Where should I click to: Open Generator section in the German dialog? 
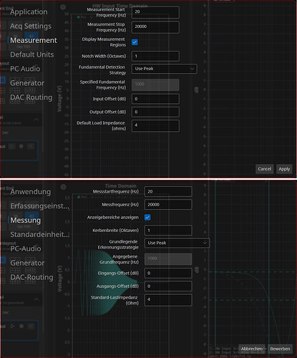coord(27,263)
